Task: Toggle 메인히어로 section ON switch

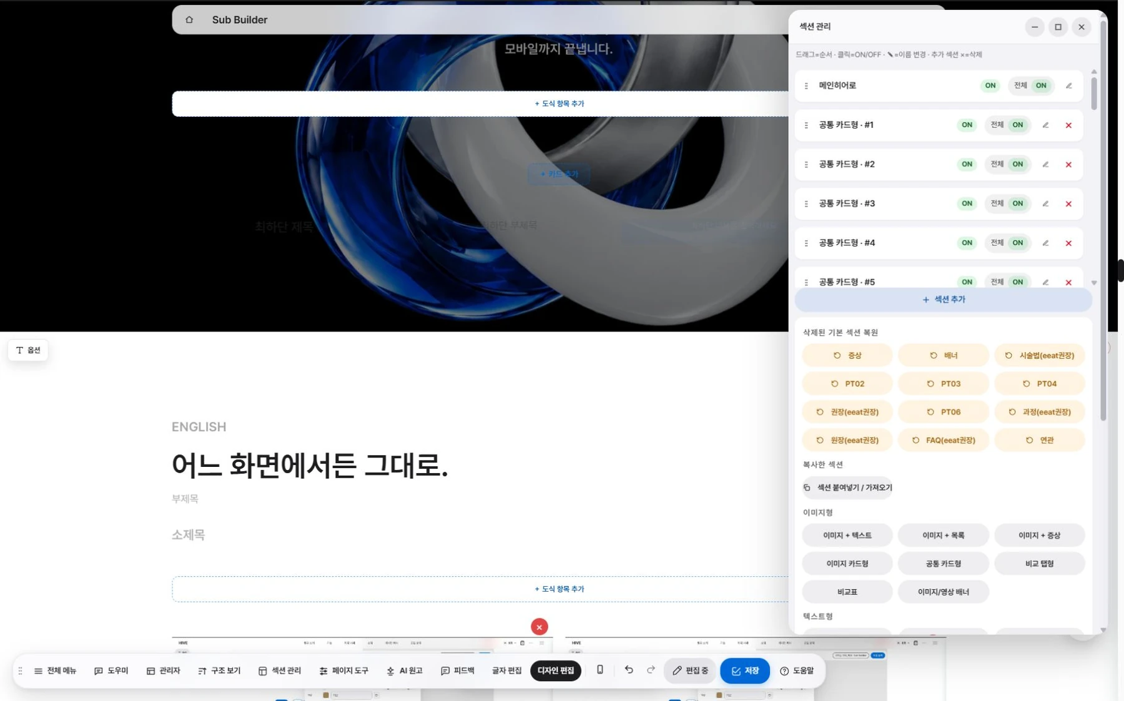Action: tap(990, 86)
